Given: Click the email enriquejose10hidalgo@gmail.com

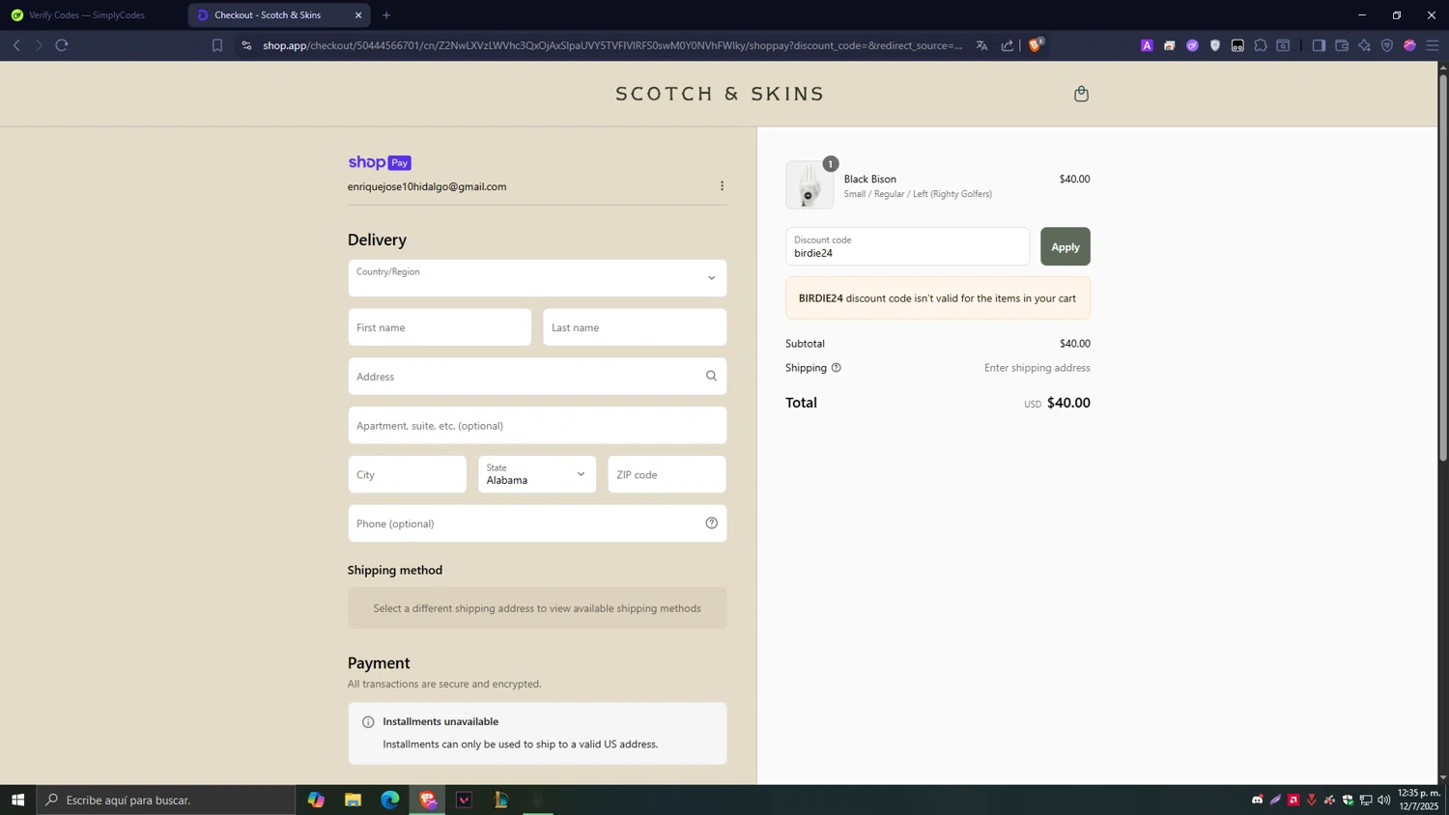Looking at the screenshot, I should [x=427, y=186].
